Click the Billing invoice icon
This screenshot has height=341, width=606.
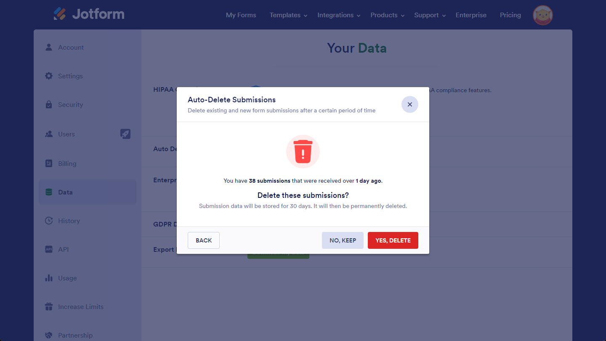[49, 163]
